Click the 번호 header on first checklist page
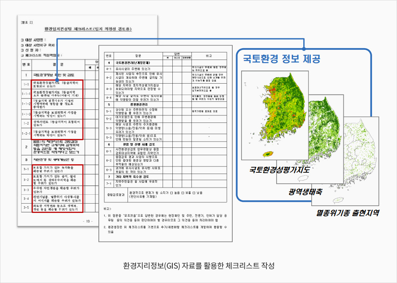 point(26,65)
